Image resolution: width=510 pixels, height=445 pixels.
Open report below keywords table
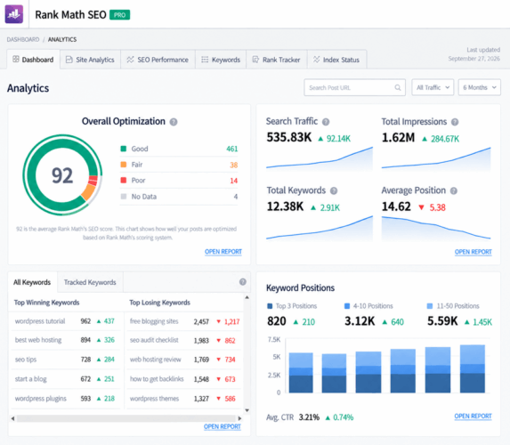coord(223,427)
